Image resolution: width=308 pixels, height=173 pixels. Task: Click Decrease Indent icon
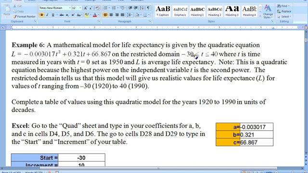[x=130, y=8]
